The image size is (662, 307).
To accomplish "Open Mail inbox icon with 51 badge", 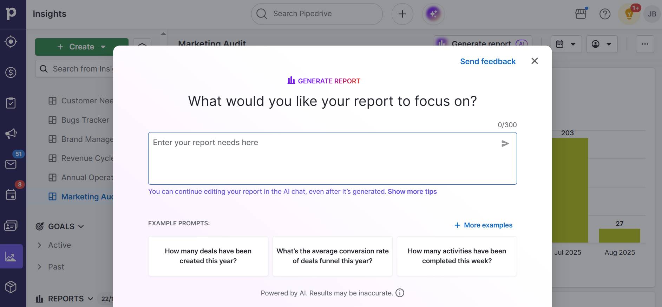I will click(11, 164).
